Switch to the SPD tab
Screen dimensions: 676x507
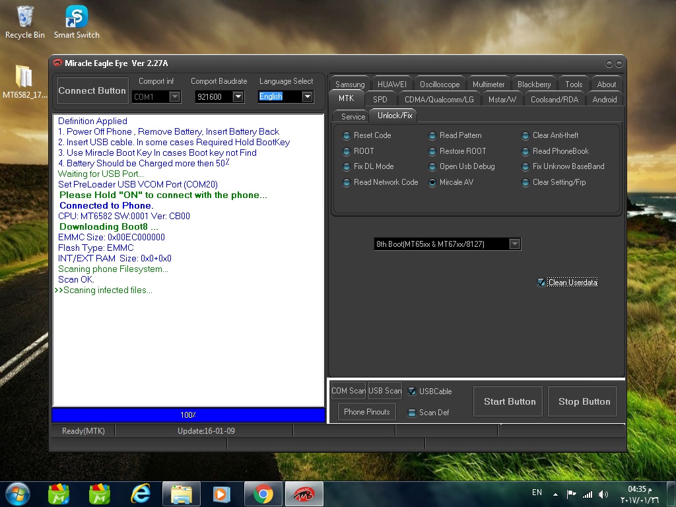(380, 99)
